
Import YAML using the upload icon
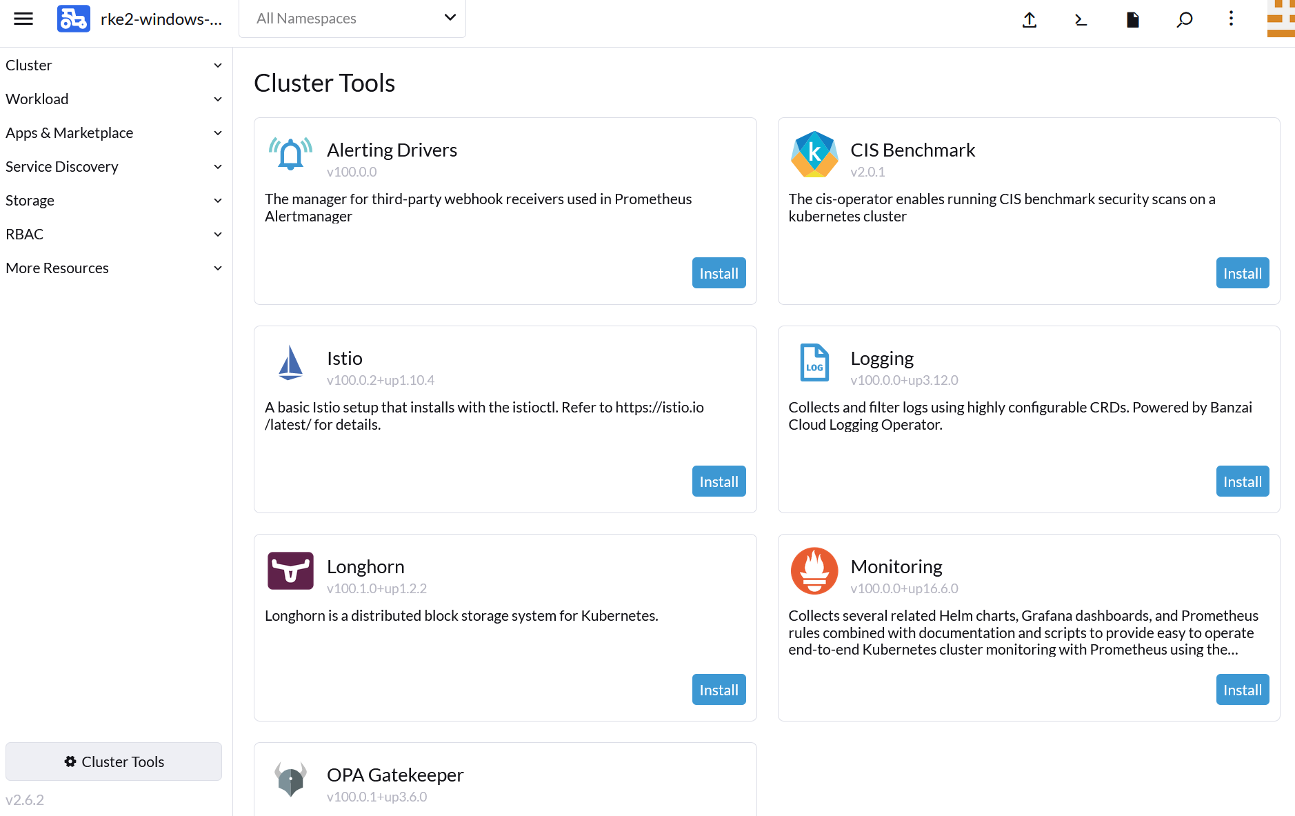pyautogui.click(x=1029, y=20)
